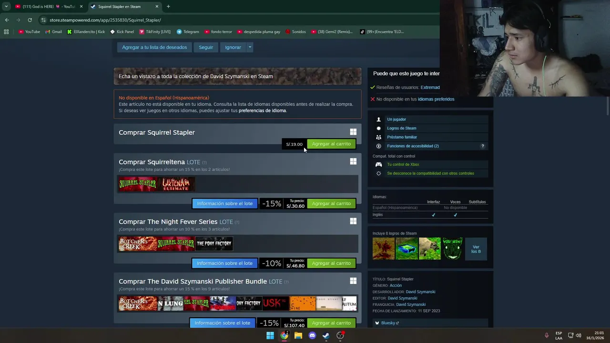Open the tab search dropdown arrow
Image resolution: width=610 pixels, height=343 pixels.
pos(6,6)
